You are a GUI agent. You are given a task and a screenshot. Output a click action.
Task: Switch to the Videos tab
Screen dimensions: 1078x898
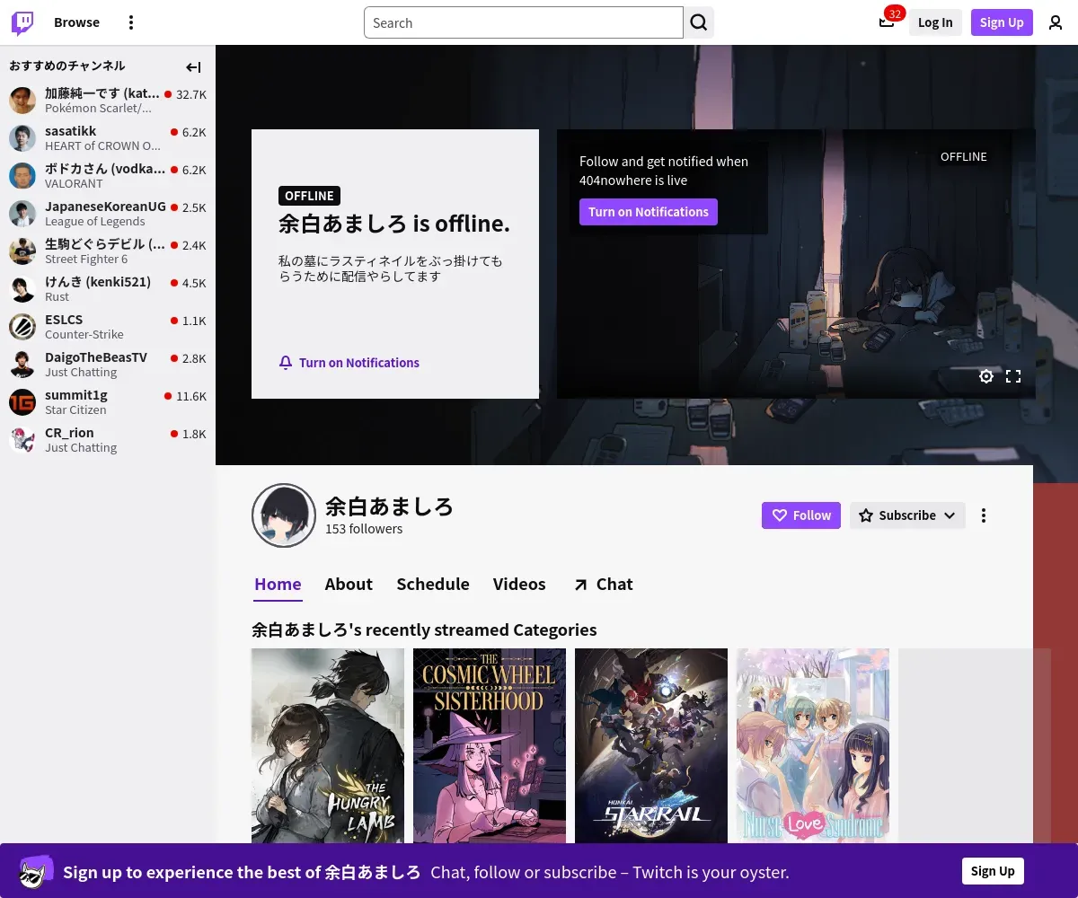click(519, 584)
